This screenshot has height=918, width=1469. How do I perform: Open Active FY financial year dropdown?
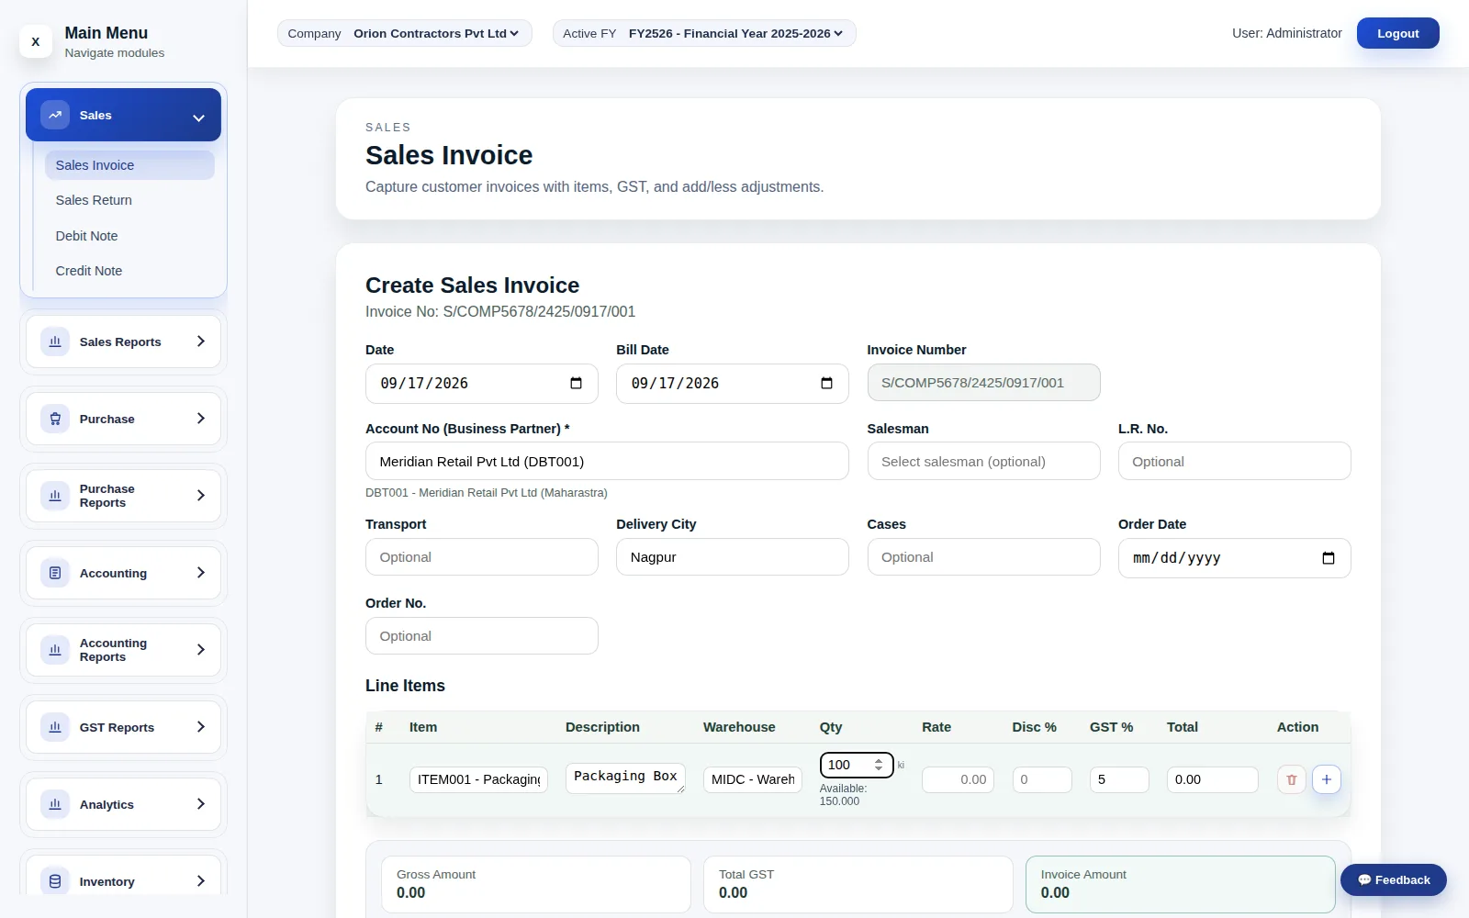click(x=735, y=33)
